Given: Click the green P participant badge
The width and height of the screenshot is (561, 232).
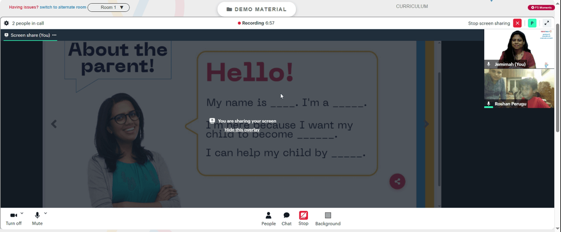Looking at the screenshot, I should click(x=532, y=23).
